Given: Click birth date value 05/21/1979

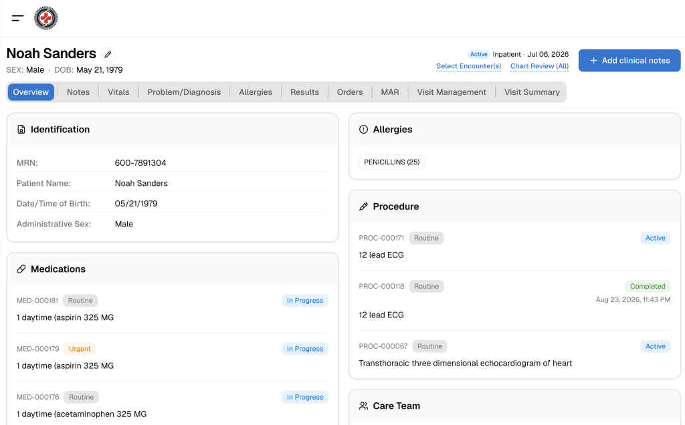Looking at the screenshot, I should (x=136, y=204).
